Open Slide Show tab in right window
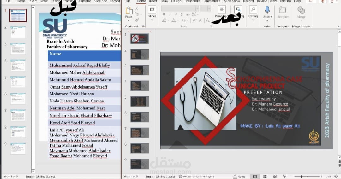Image resolution: width=341 pixels, height=179 pixels. 232,1
